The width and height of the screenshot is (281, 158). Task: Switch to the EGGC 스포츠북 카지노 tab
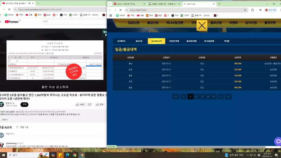coord(129,4)
